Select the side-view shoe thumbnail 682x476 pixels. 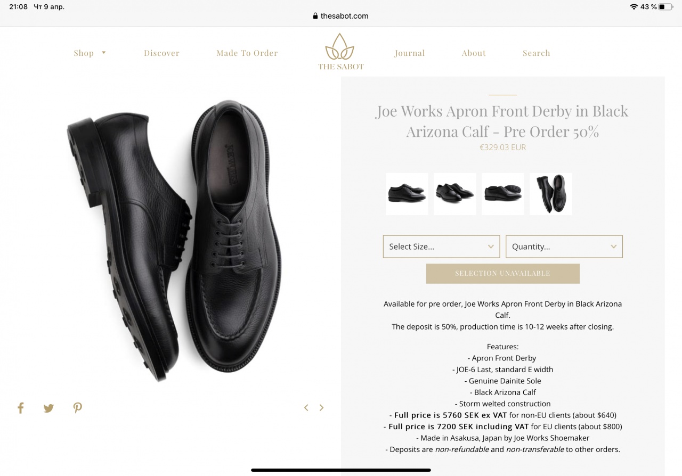pyautogui.click(x=407, y=194)
